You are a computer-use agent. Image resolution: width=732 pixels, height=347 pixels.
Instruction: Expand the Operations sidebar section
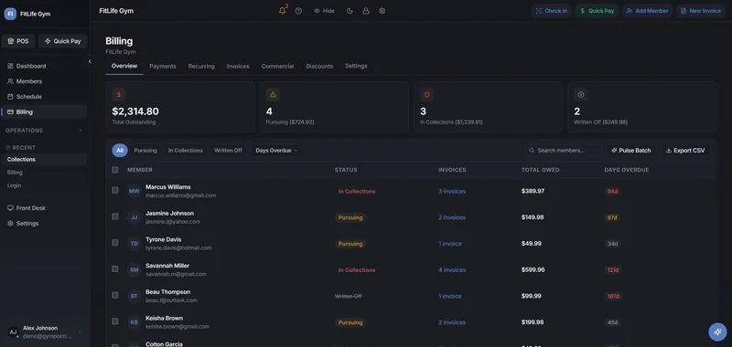click(x=44, y=131)
